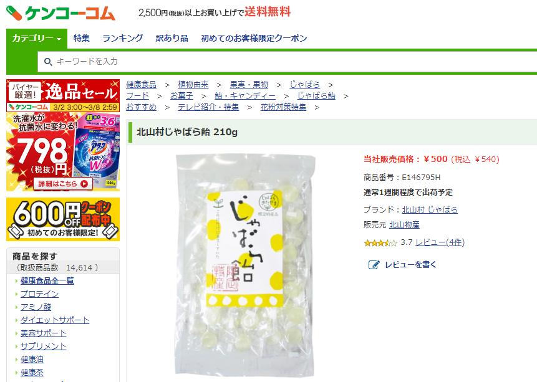537x382 pixels.
Task: Open プロテイン in the sidebar list
Action: 39,294
